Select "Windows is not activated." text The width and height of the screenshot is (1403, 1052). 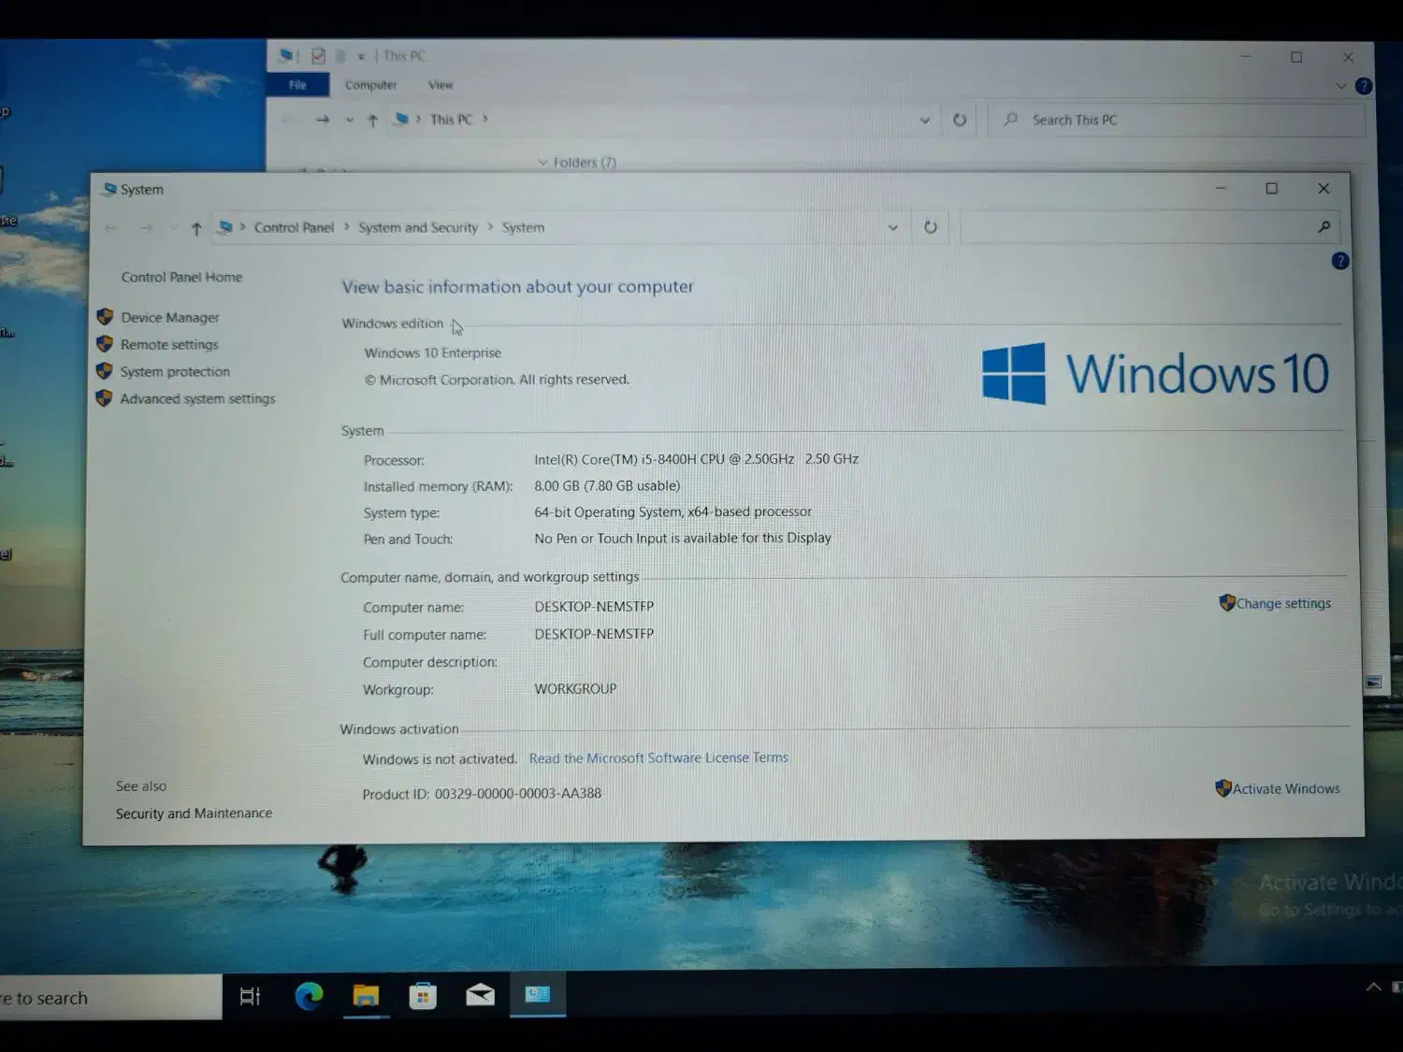pyautogui.click(x=440, y=759)
